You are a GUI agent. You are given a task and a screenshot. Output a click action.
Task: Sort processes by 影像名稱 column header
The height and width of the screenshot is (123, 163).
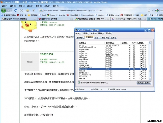91,43
